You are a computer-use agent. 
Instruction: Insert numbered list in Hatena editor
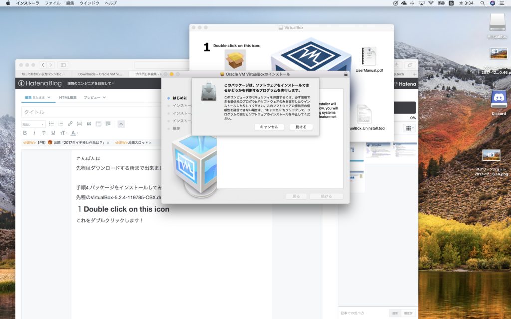pyautogui.click(x=61, y=124)
